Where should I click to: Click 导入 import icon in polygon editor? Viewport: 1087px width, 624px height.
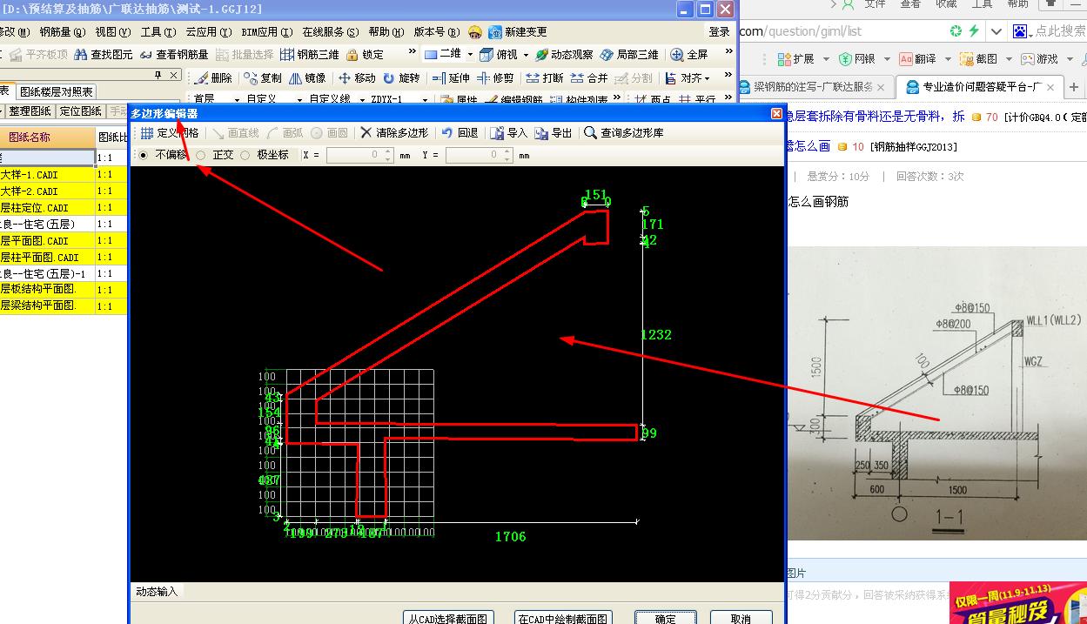(x=497, y=133)
